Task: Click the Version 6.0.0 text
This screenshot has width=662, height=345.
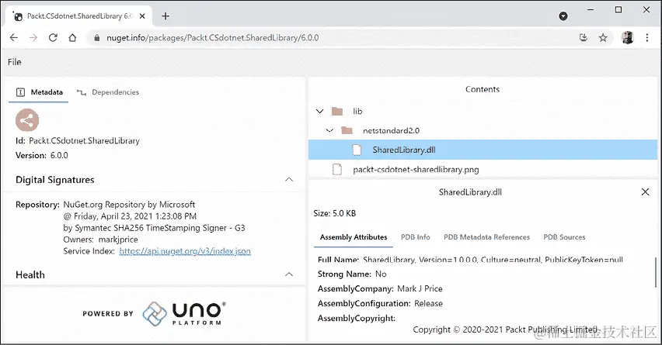Action: tap(42, 155)
